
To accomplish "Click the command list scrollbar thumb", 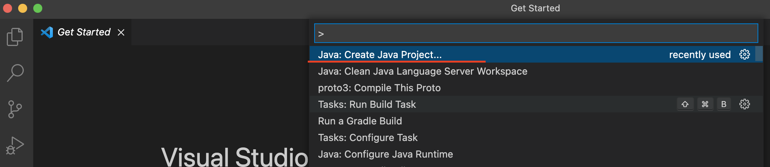I will coord(759,54).
